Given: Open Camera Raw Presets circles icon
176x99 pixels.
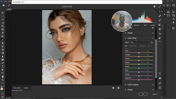Looking at the screenshot, I should pyautogui.click(x=160, y=38).
